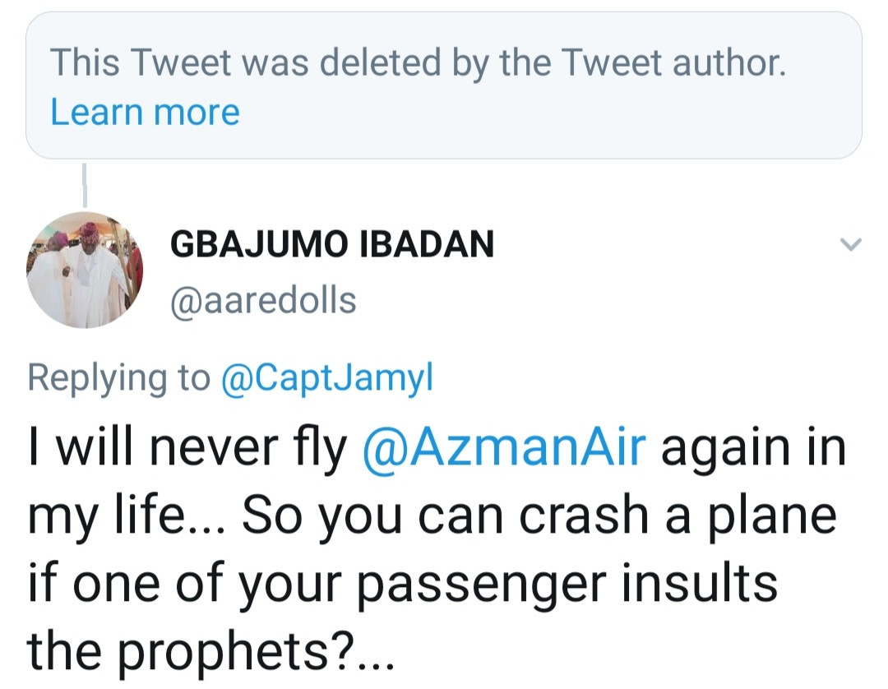Open the @aaredolls handle
The width and height of the screenshot is (888, 689).
pyautogui.click(x=263, y=300)
